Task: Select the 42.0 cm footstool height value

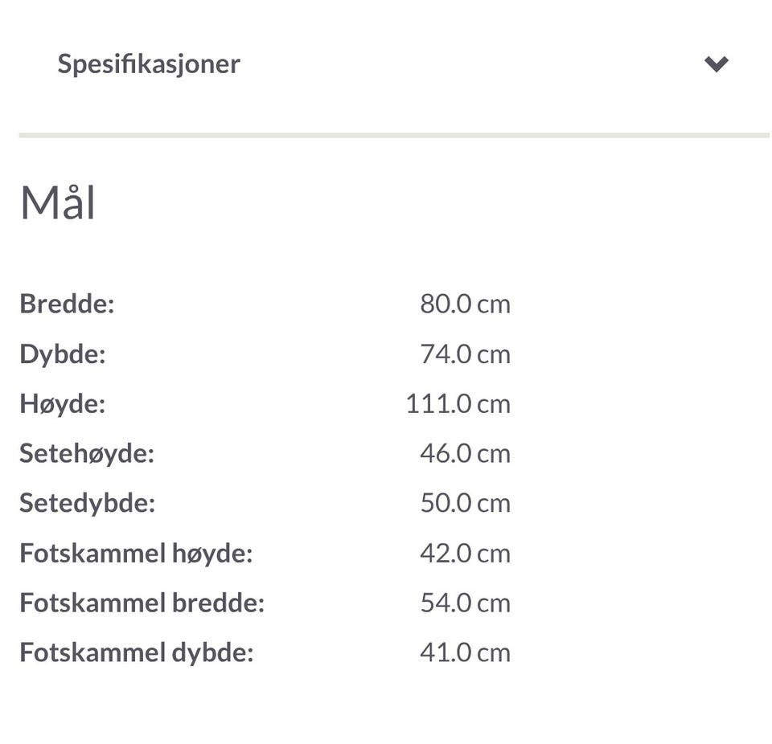Action: click(x=465, y=553)
